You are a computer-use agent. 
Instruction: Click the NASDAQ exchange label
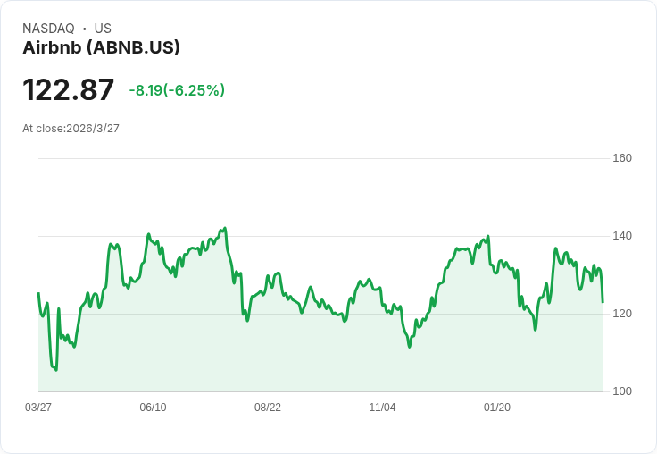pos(48,29)
